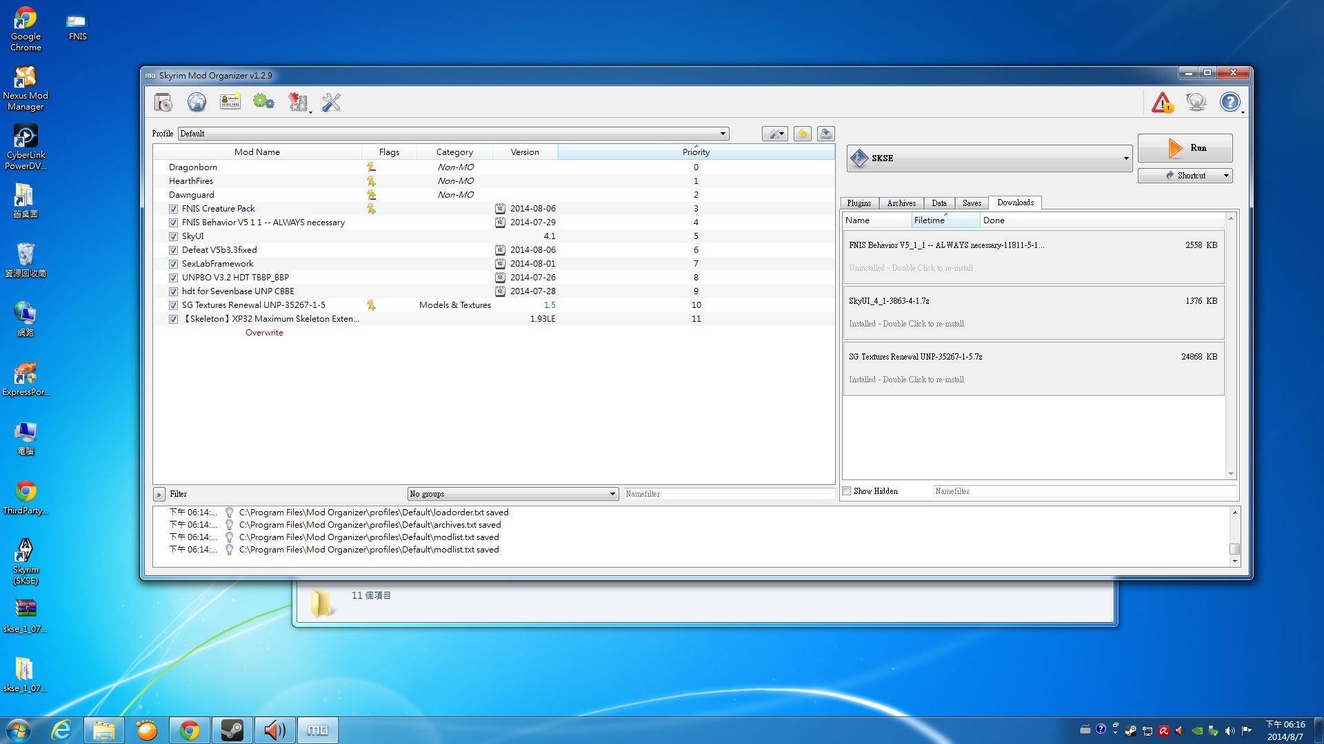Disable SG Textures Renewal UNP mod

(174, 305)
